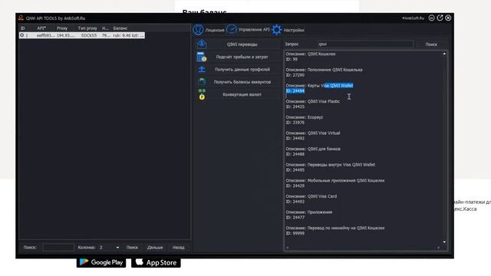This screenshot has height=276, width=491.
Task: Sort by Баланс column header
Action: point(120,28)
